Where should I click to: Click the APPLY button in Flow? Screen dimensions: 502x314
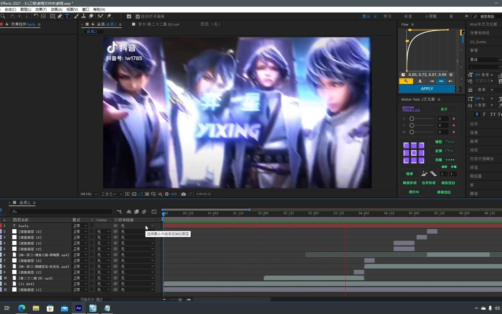tap(427, 89)
